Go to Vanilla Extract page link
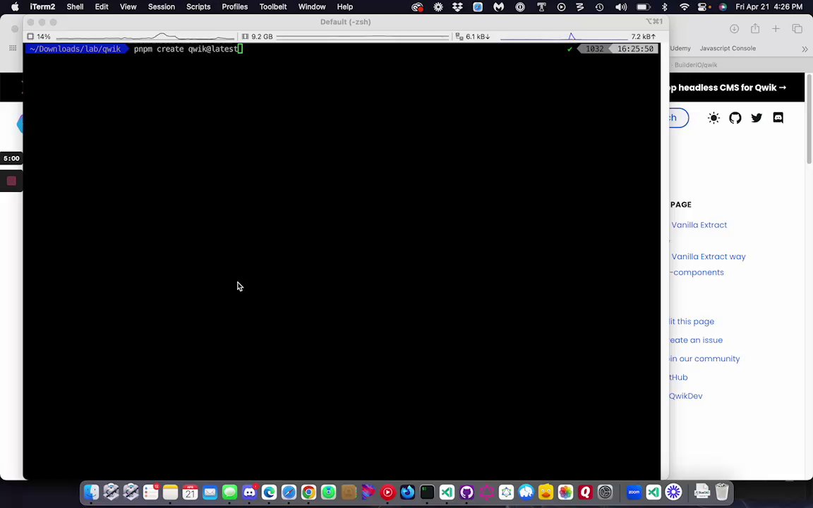The height and width of the screenshot is (508, 813). pyautogui.click(x=699, y=225)
